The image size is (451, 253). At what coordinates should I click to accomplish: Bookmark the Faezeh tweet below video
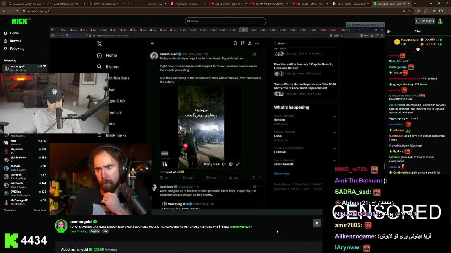point(254,178)
